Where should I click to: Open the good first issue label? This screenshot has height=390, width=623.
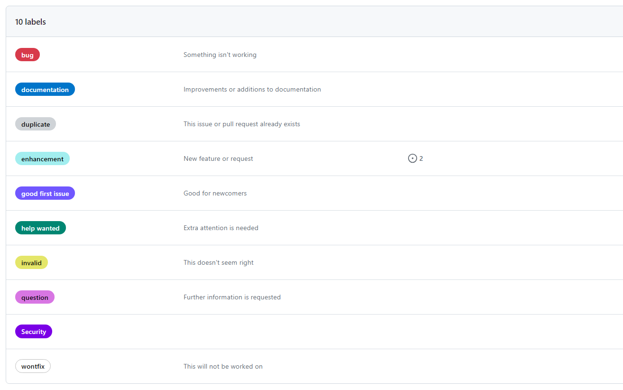coord(45,194)
